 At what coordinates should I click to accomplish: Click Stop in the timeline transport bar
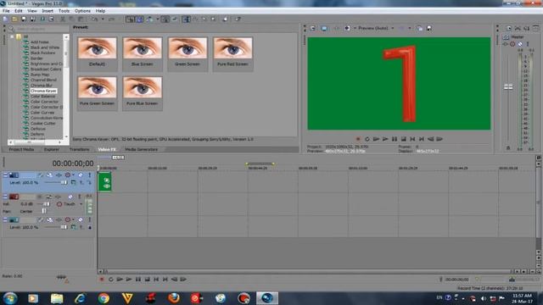(x=147, y=279)
